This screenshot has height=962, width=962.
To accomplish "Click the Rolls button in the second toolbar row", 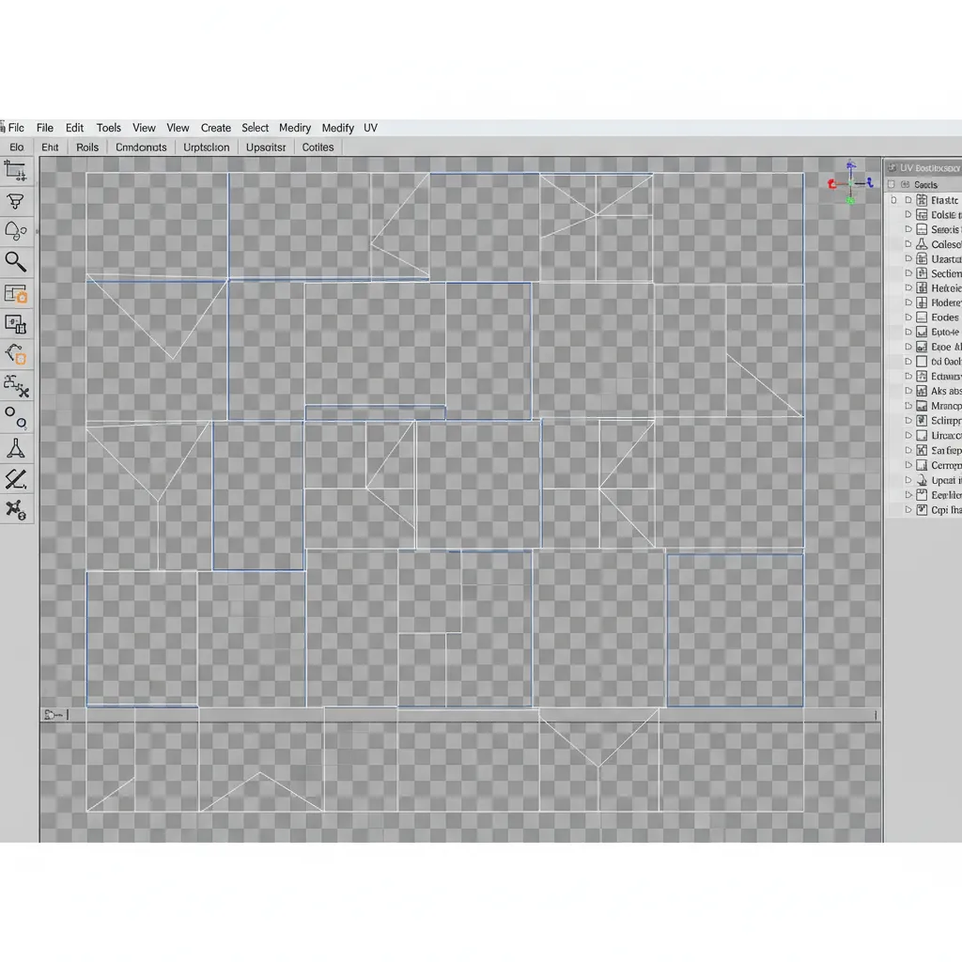I will click(86, 147).
